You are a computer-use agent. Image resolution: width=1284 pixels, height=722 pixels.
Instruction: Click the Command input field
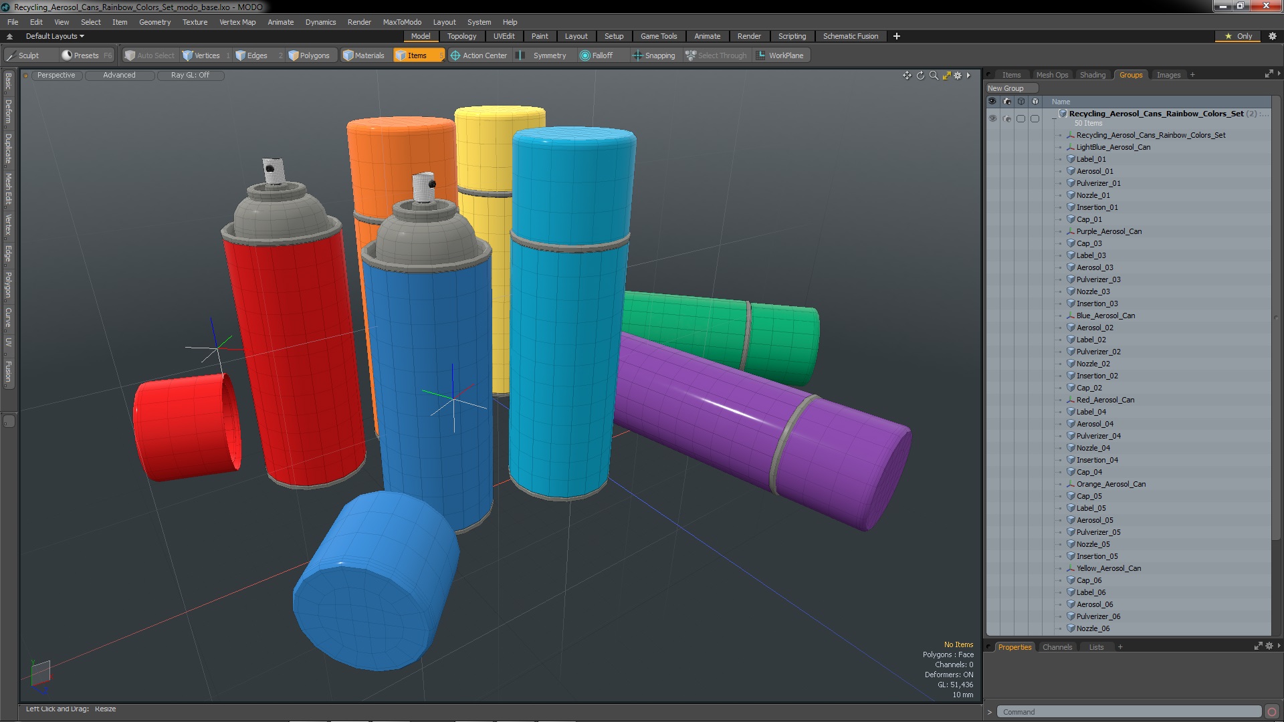point(1128,712)
